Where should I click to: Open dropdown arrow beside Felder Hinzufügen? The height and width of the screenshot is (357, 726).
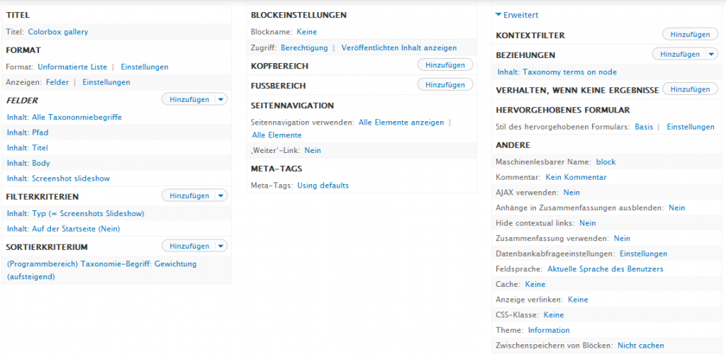pyautogui.click(x=221, y=100)
